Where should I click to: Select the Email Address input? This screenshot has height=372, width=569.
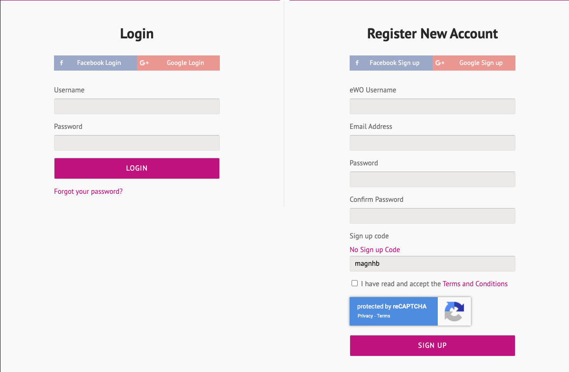432,143
